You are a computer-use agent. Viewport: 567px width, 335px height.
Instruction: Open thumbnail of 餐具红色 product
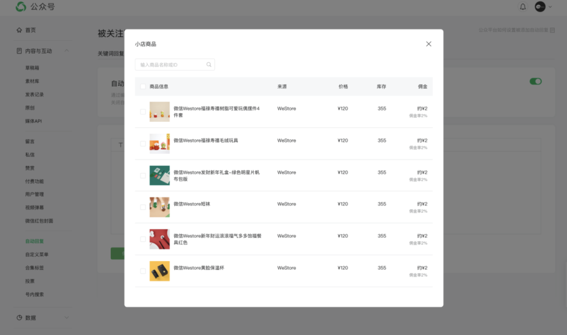[x=160, y=239]
